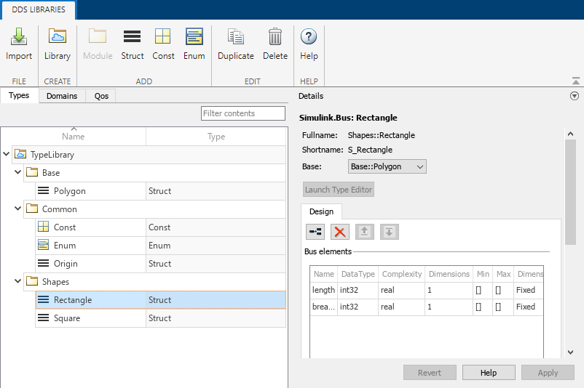Duplicate the selected type
Screen dimensions: 584x388
tap(235, 44)
